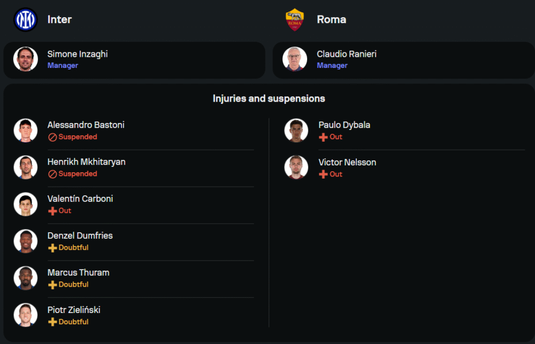Open Henrikh Mkhitaryan's player page
The image size is (535, 344).
point(86,162)
